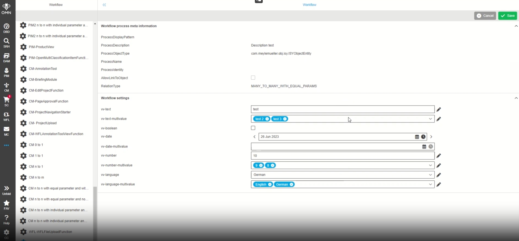This screenshot has width=519, height=241.
Task: Open the SC shopping cart
Action: pyautogui.click(x=6, y=102)
